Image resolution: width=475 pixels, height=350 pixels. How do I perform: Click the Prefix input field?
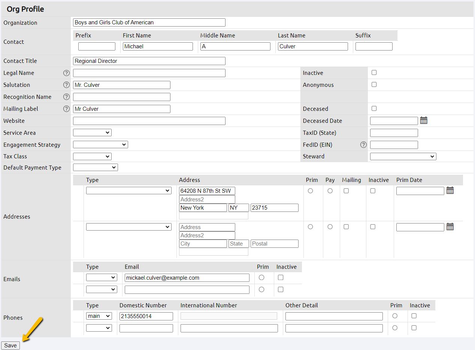point(97,46)
